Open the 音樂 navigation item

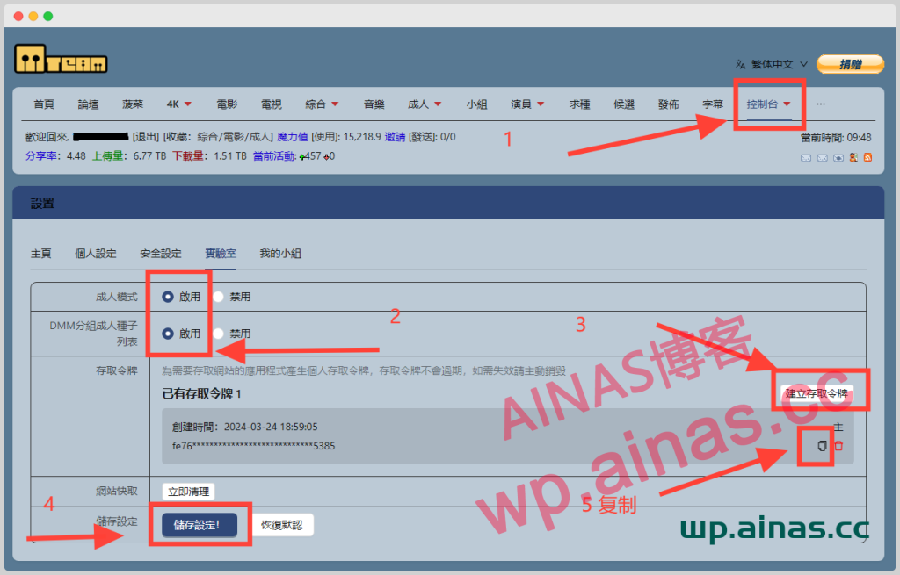coord(374,104)
